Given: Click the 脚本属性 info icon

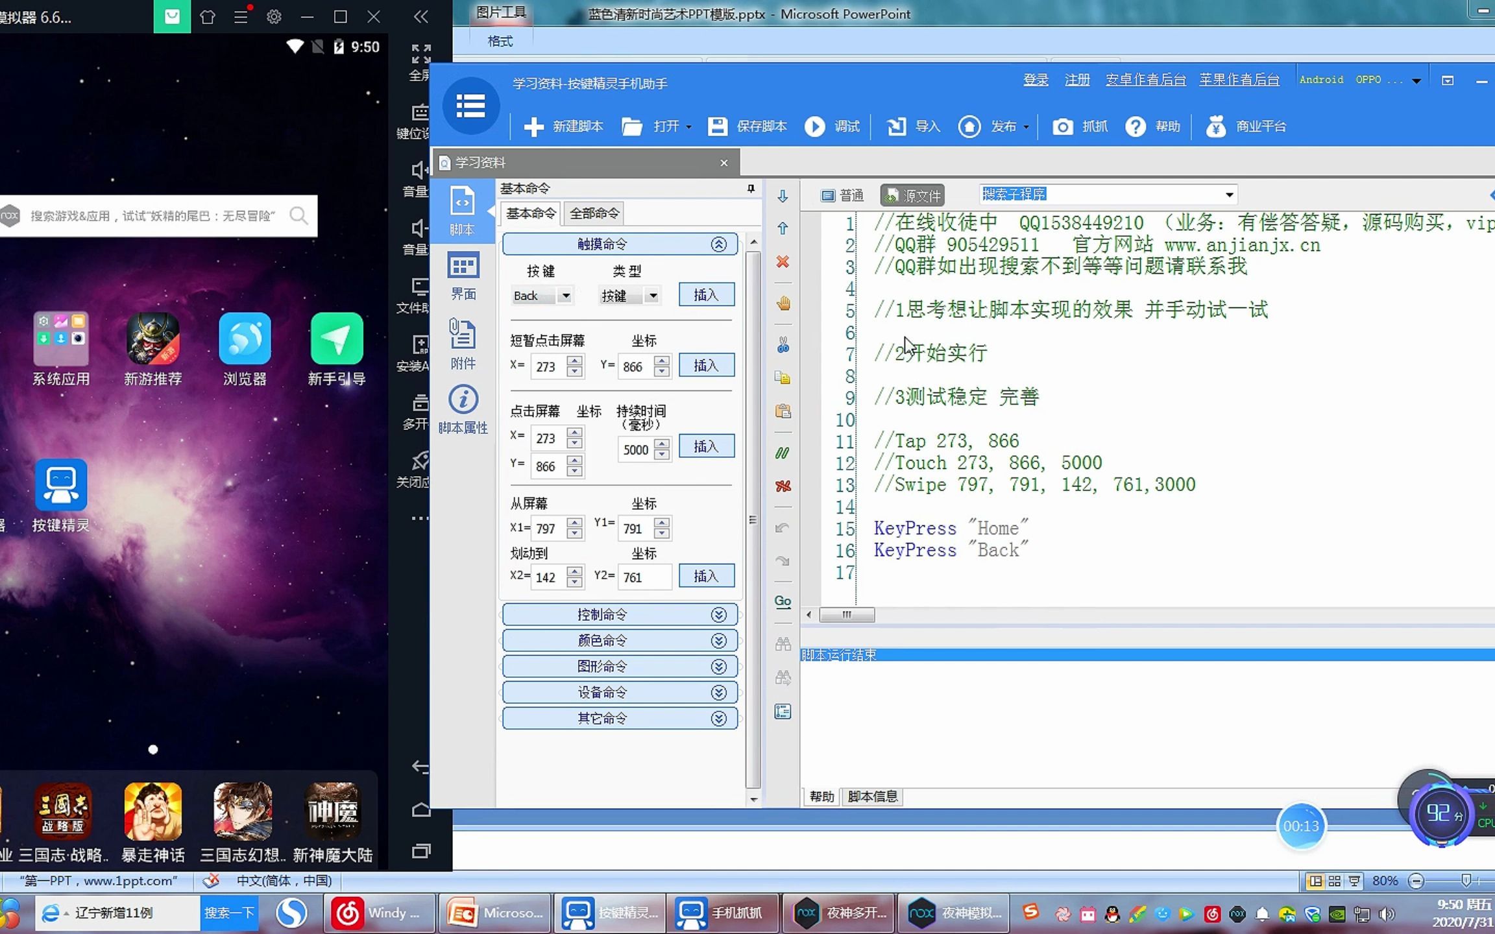Looking at the screenshot, I should pos(463,400).
